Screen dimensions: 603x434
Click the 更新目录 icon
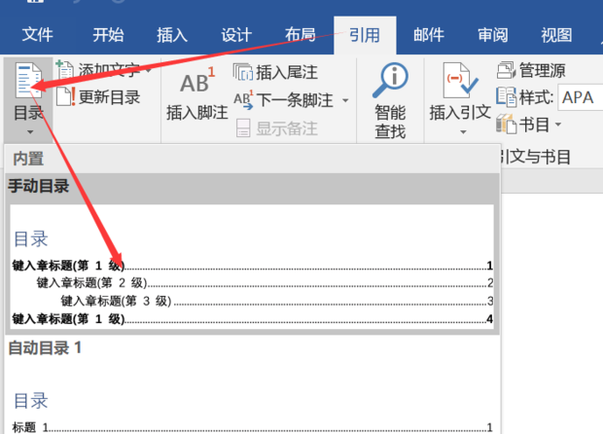66,95
